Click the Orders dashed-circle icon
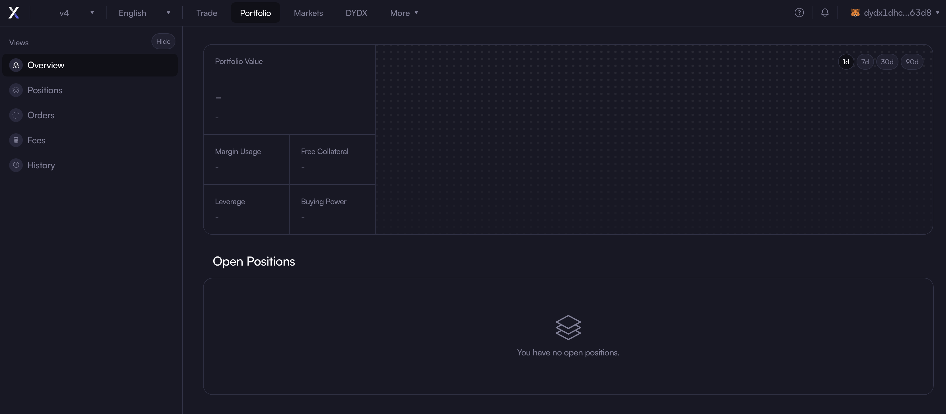Viewport: 946px width, 414px height. 16,115
